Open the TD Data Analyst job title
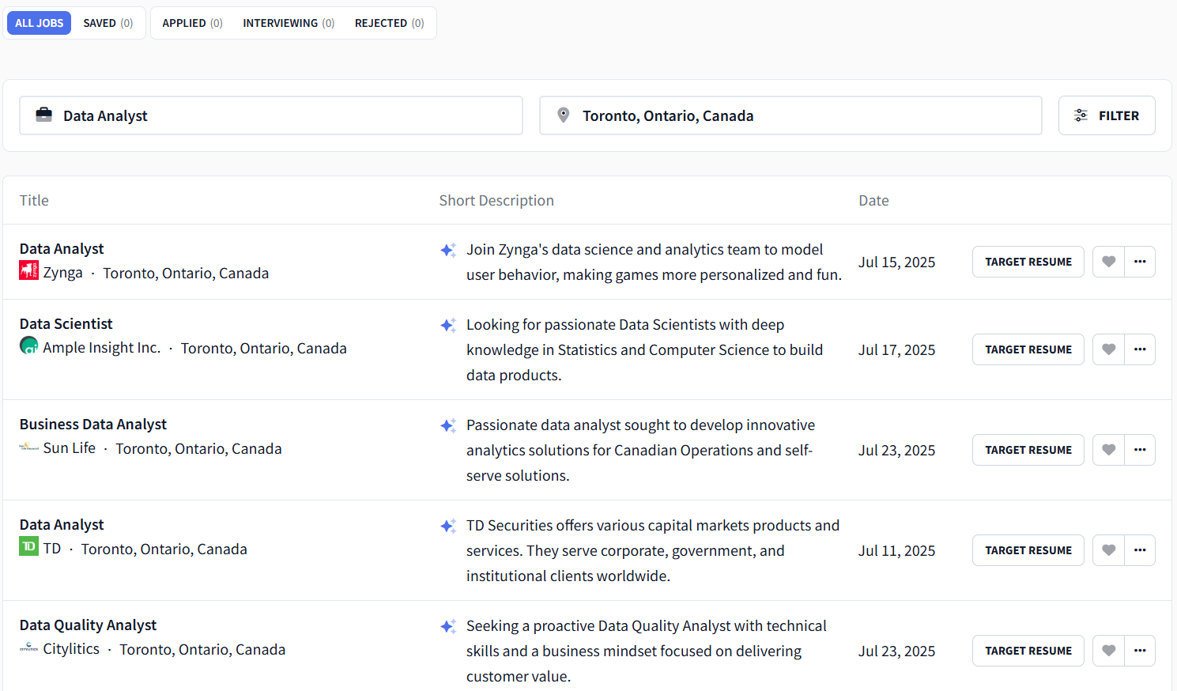Screen dimensions: 1177x691 coord(62,525)
